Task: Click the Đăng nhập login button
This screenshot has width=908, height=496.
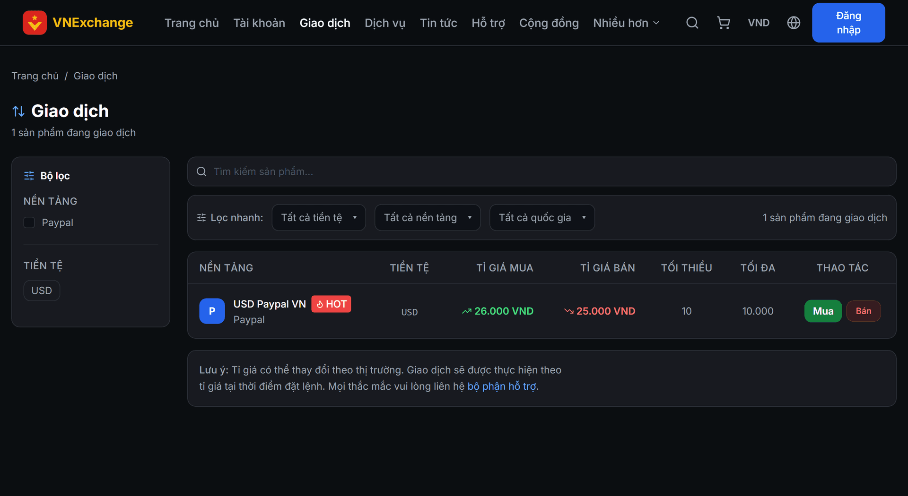Action: [x=848, y=23]
